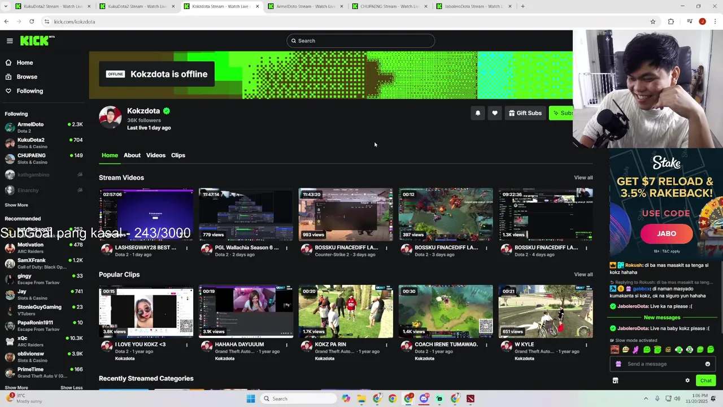The image size is (723, 407).
Task: Open Dota 2 icon in taskbar
Action: [x=471, y=399]
